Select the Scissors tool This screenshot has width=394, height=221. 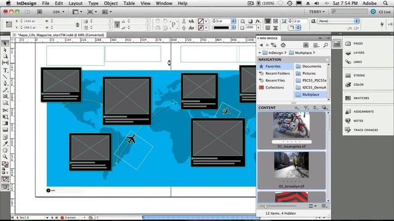coord(5,110)
